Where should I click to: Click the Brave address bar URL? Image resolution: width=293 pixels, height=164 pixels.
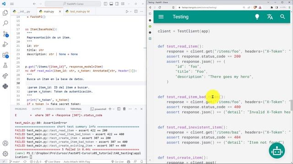[199, 7]
